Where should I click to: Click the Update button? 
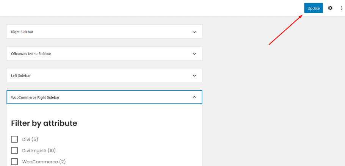point(313,8)
